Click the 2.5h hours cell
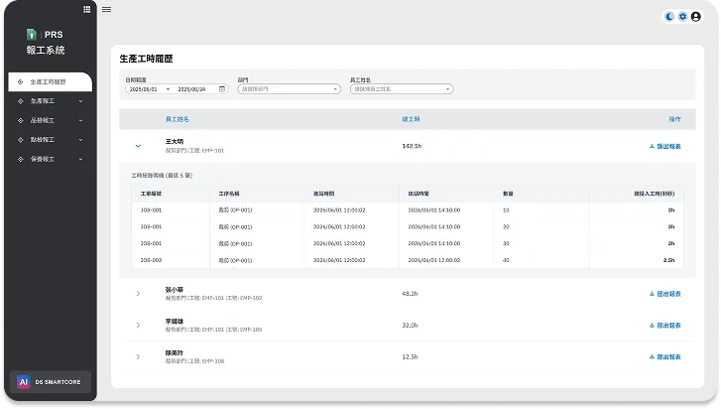This screenshot has height=409, width=721. pos(669,260)
